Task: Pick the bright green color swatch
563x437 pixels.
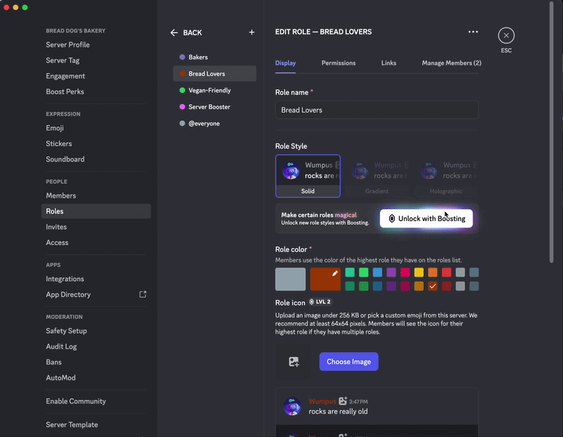Action: (x=363, y=272)
